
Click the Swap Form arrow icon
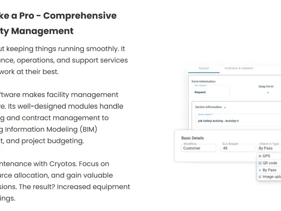268,92
